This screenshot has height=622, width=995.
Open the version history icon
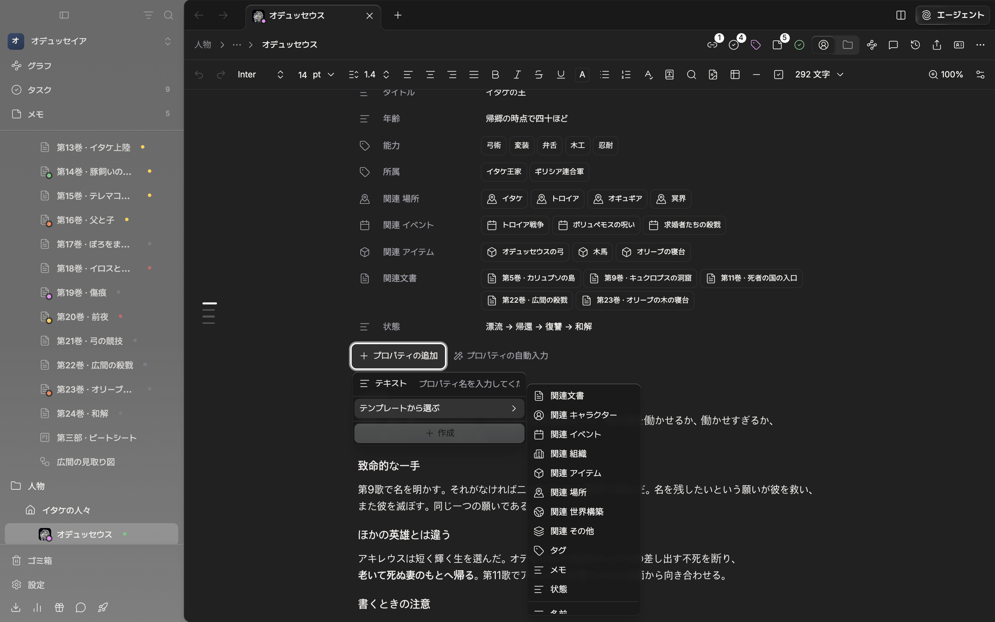click(x=915, y=45)
